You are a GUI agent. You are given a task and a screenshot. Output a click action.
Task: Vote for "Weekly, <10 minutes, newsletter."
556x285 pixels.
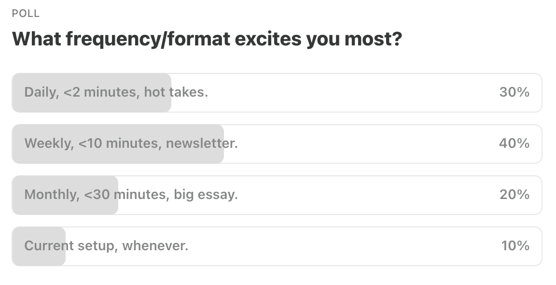point(277,144)
